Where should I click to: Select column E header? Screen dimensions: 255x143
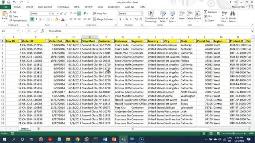click(90, 37)
